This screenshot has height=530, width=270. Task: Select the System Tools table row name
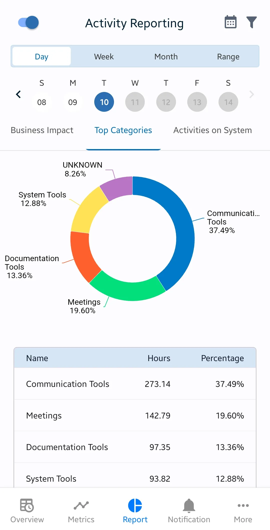click(x=51, y=479)
